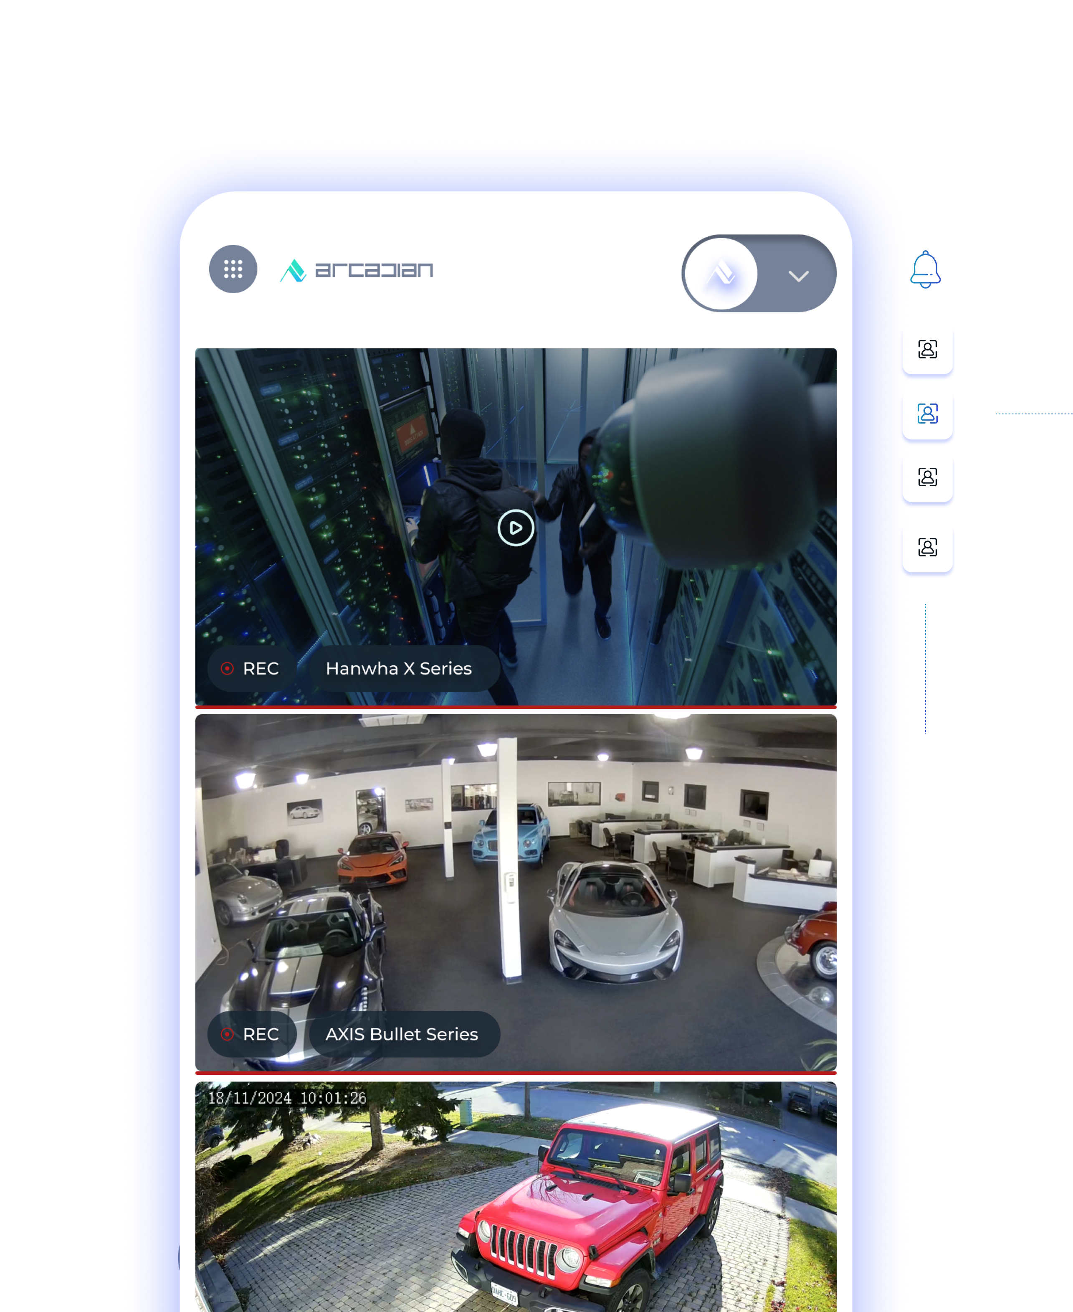Play the server room video
Image resolution: width=1073 pixels, height=1312 pixels.
click(x=516, y=528)
